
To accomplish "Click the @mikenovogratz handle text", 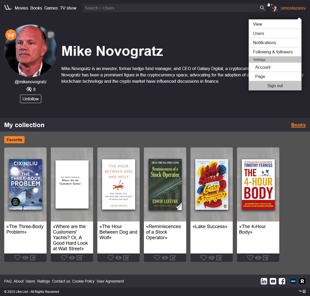I will point(31,82).
